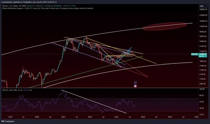The height and width of the screenshot is (124, 210).
Task: Click the 2019 label on time axis
Action: [x=10, y=117]
